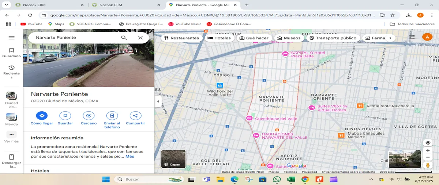This screenshot has width=439, height=185.
Task: Click the search magnifier icon
Action: (x=124, y=38)
